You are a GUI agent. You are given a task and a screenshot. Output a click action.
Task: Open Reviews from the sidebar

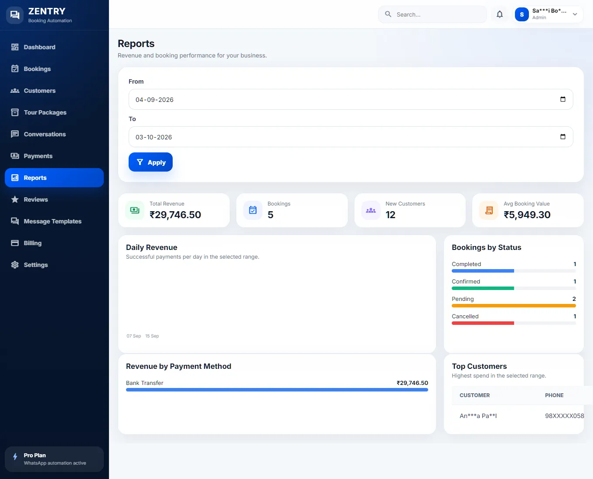click(x=54, y=199)
